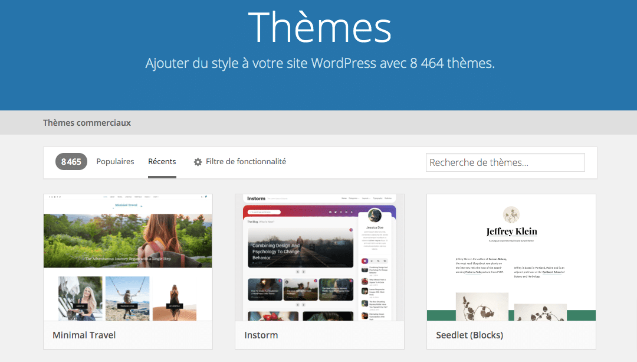Click the Twitter icon in Instorm's preview

[x=335, y=212]
